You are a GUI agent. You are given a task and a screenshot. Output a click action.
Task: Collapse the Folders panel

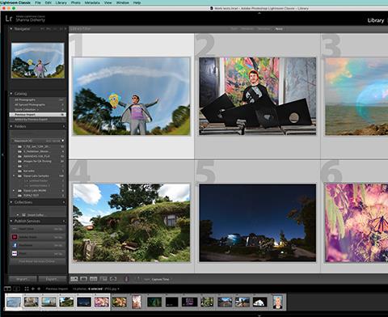click(x=11, y=126)
